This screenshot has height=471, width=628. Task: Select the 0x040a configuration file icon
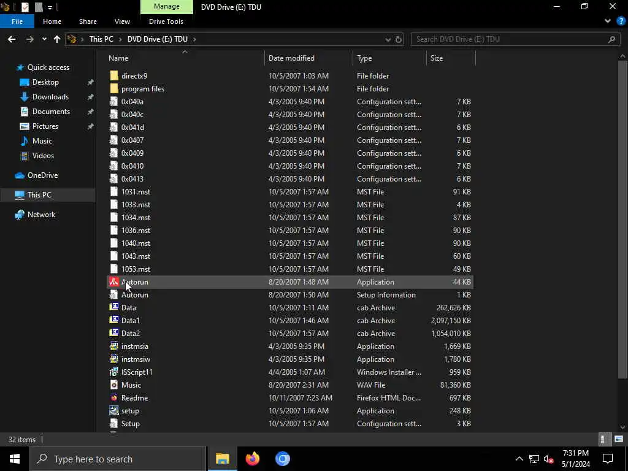pyautogui.click(x=114, y=101)
